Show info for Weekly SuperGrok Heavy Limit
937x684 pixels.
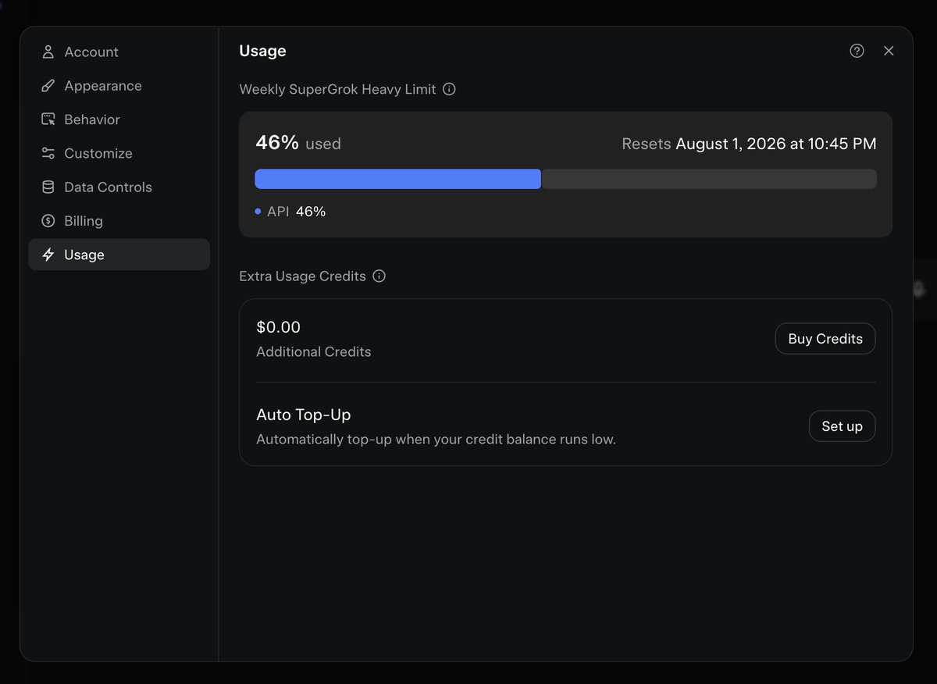(449, 89)
